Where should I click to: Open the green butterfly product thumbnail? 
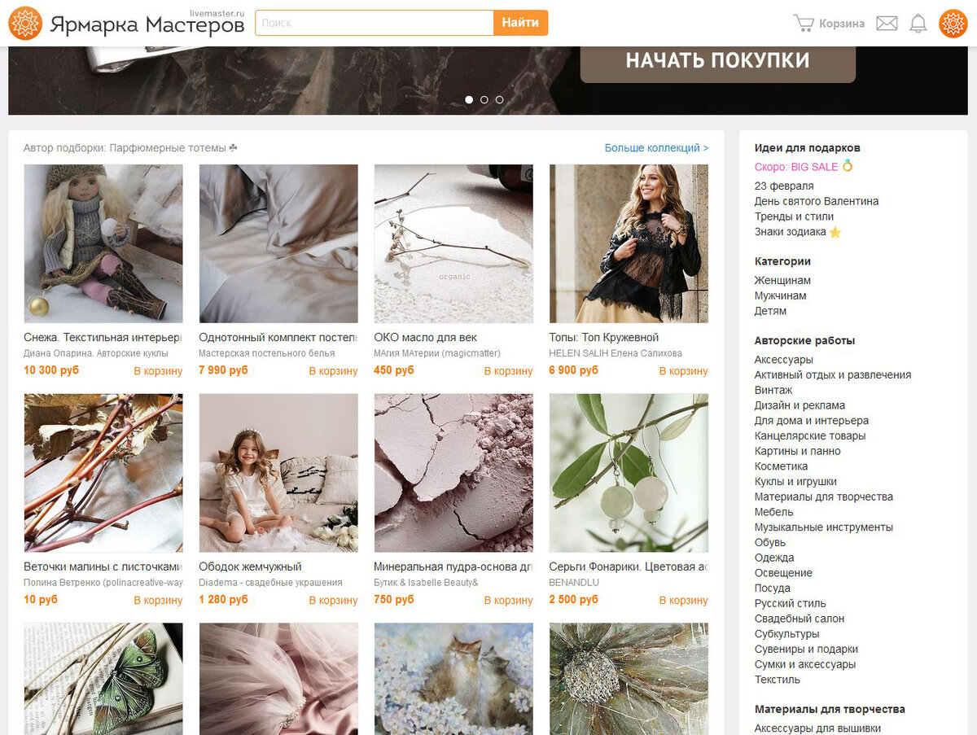103,679
